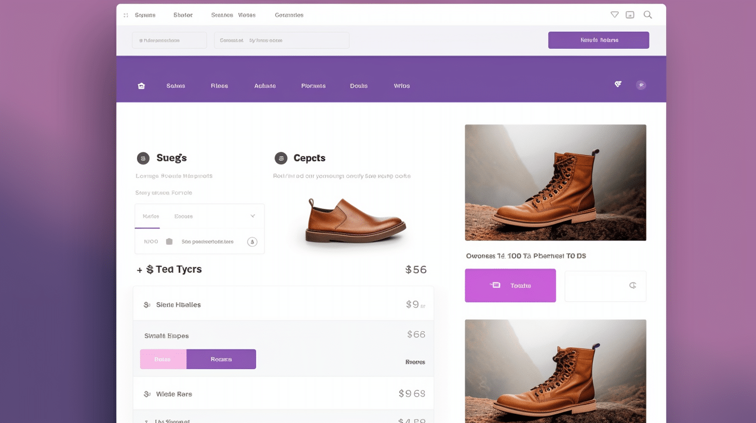Click the purple Nmels Rolens button
The image size is (756, 423).
[599, 40]
